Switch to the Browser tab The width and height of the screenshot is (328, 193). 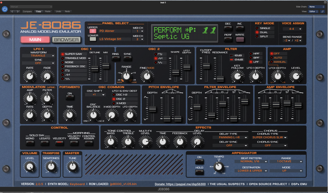tap(66, 40)
